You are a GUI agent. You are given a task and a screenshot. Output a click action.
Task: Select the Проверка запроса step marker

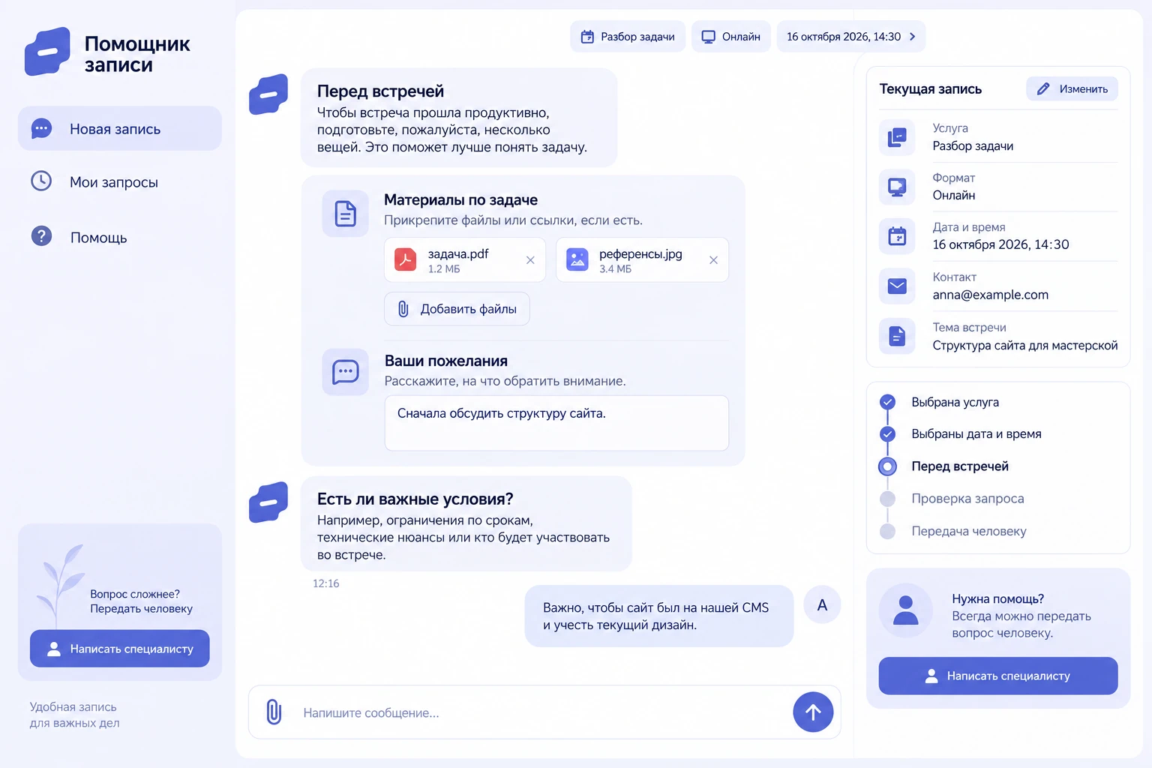pos(888,499)
